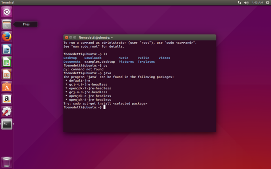Open the Trash at launcher bottom
This screenshot has height=169, width=271.
click(7, 162)
